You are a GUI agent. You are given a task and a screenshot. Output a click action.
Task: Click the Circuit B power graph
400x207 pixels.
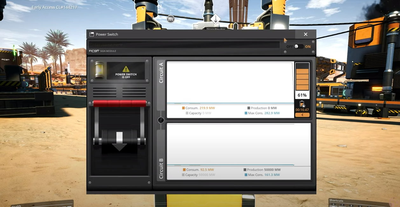pos(239,145)
